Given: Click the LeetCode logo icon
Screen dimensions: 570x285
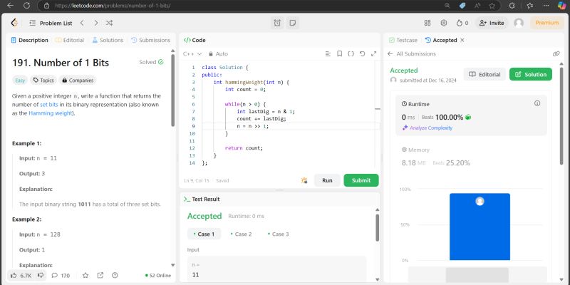Looking at the screenshot, I should pos(14,23).
